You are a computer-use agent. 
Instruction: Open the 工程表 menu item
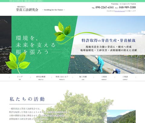pyautogui.click(x=104, y=78)
